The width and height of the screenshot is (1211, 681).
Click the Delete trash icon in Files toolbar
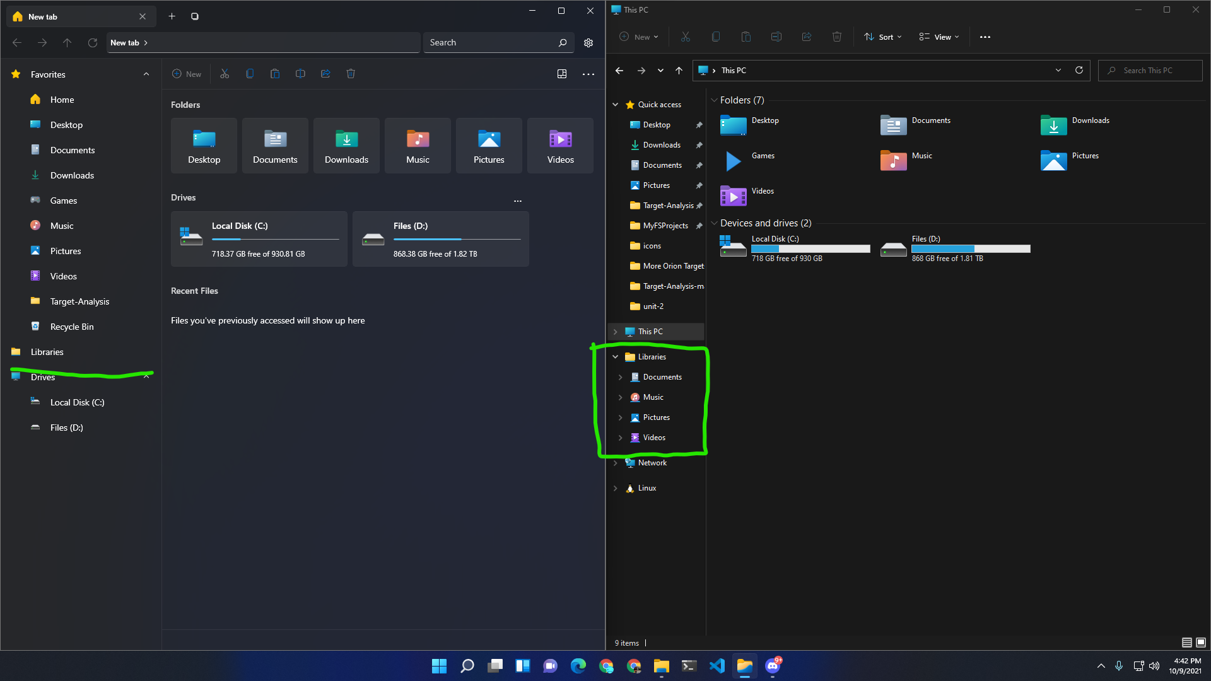coord(351,74)
